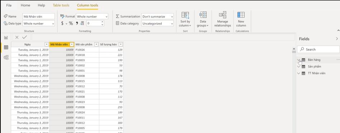Collapse the ribbon with the caret
The image size is (340, 133).
point(338,30)
